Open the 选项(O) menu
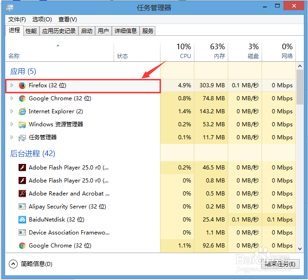308x280 pixels. coord(42,20)
